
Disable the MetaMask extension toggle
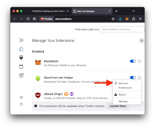click(133, 61)
